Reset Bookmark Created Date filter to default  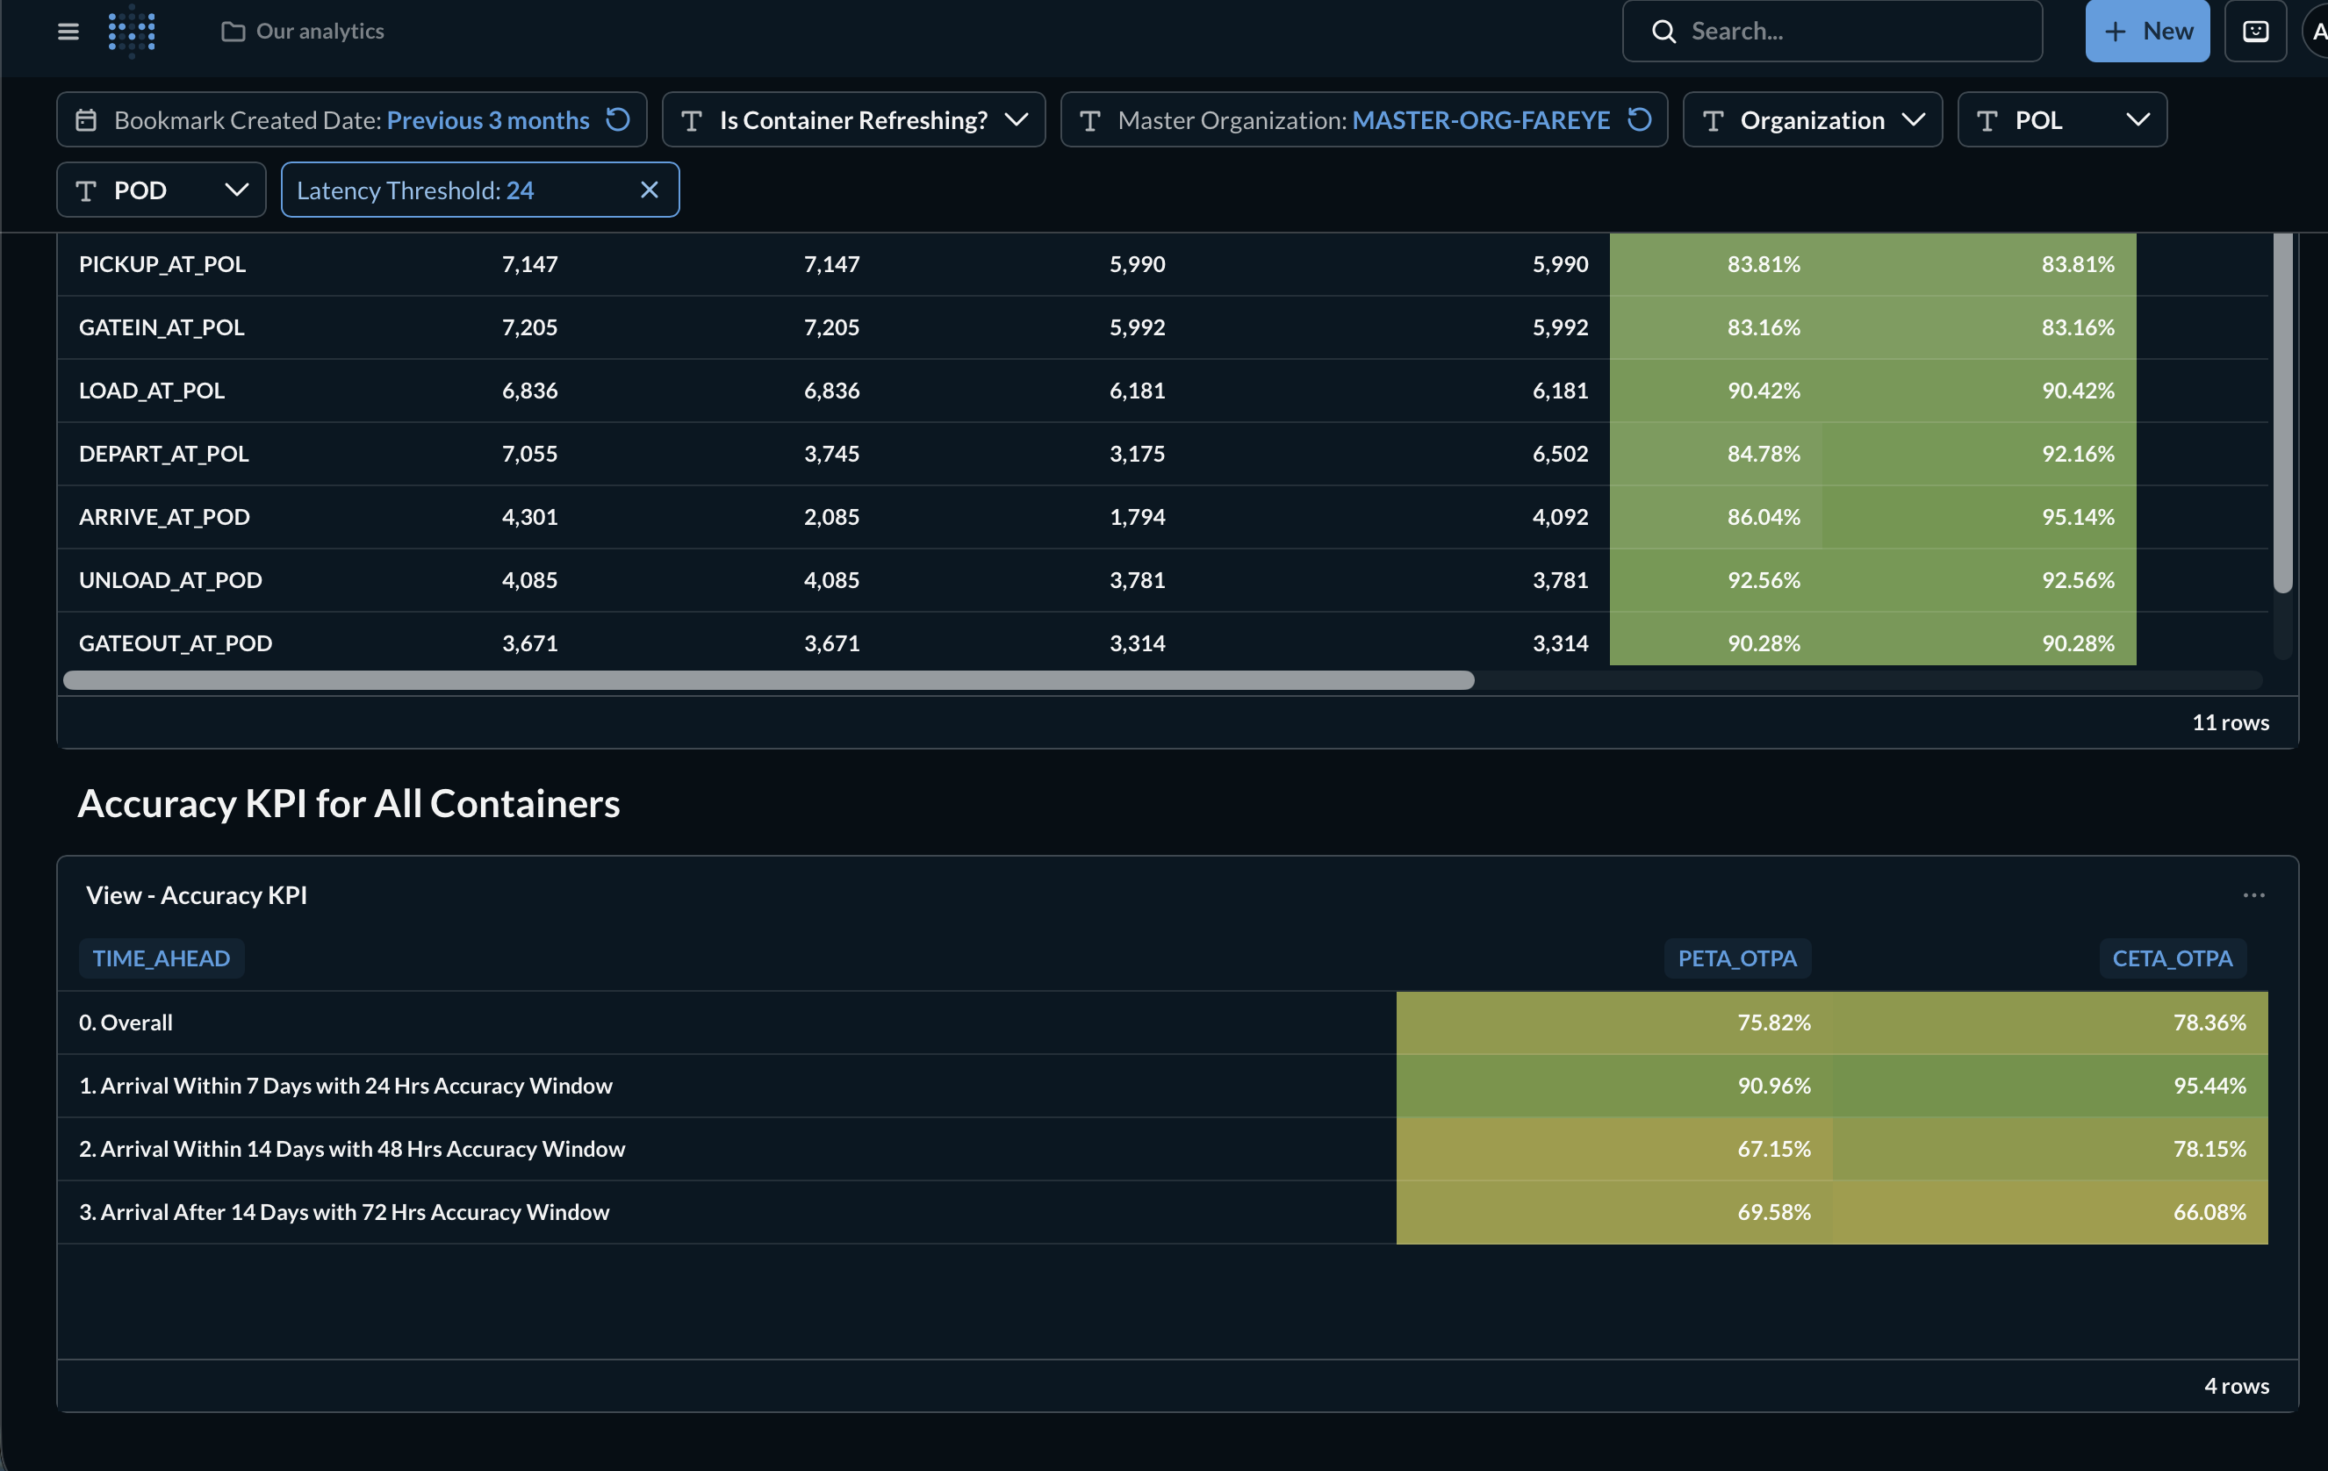click(x=618, y=120)
